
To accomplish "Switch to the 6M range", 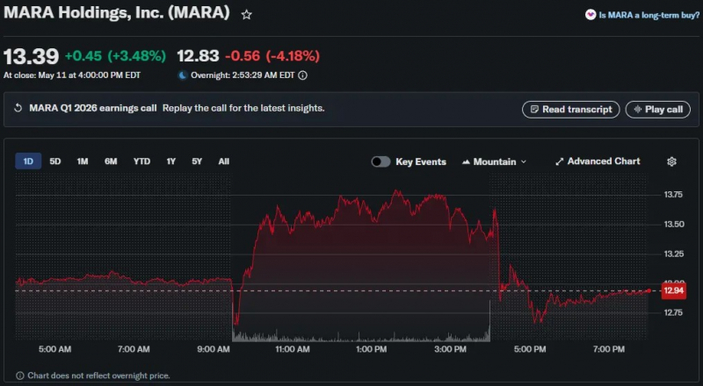I will click(x=111, y=161).
